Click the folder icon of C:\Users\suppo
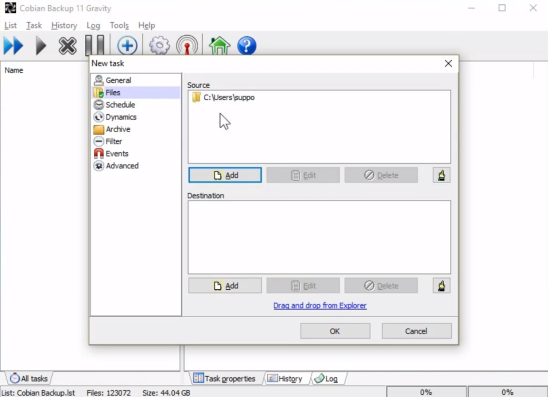 [196, 98]
